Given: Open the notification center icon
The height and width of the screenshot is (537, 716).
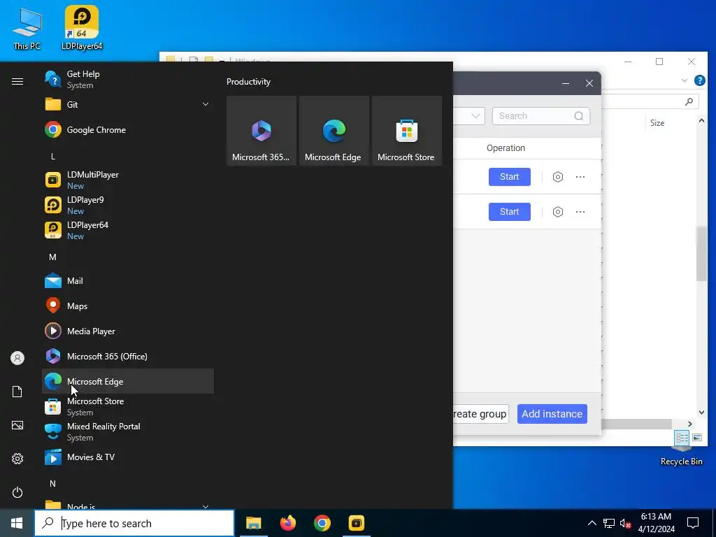Looking at the screenshot, I should (x=693, y=523).
